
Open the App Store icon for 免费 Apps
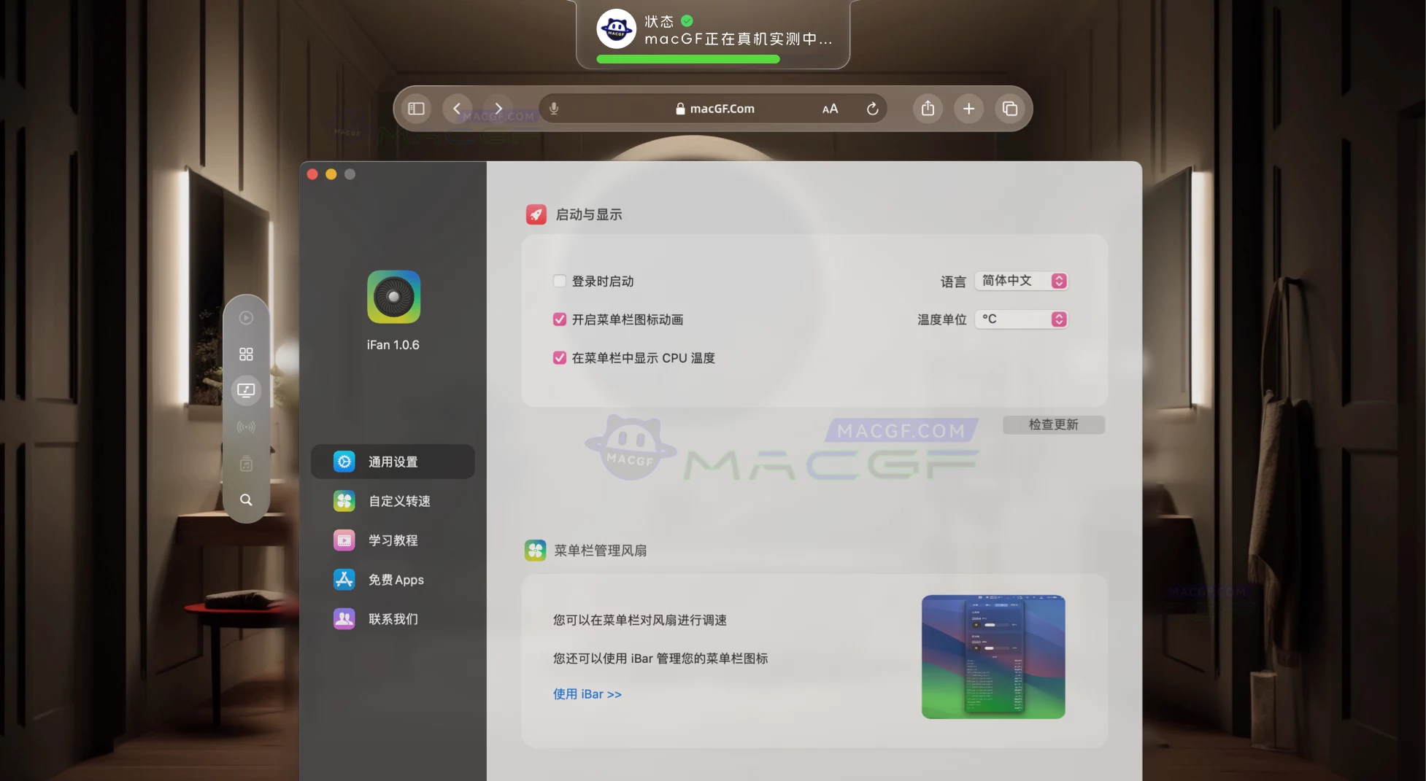(x=343, y=579)
